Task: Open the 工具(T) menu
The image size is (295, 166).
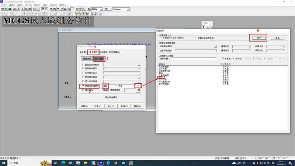Action: pos(45,5)
